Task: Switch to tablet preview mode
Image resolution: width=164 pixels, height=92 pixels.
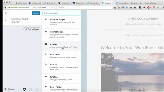Action: [30, 89]
